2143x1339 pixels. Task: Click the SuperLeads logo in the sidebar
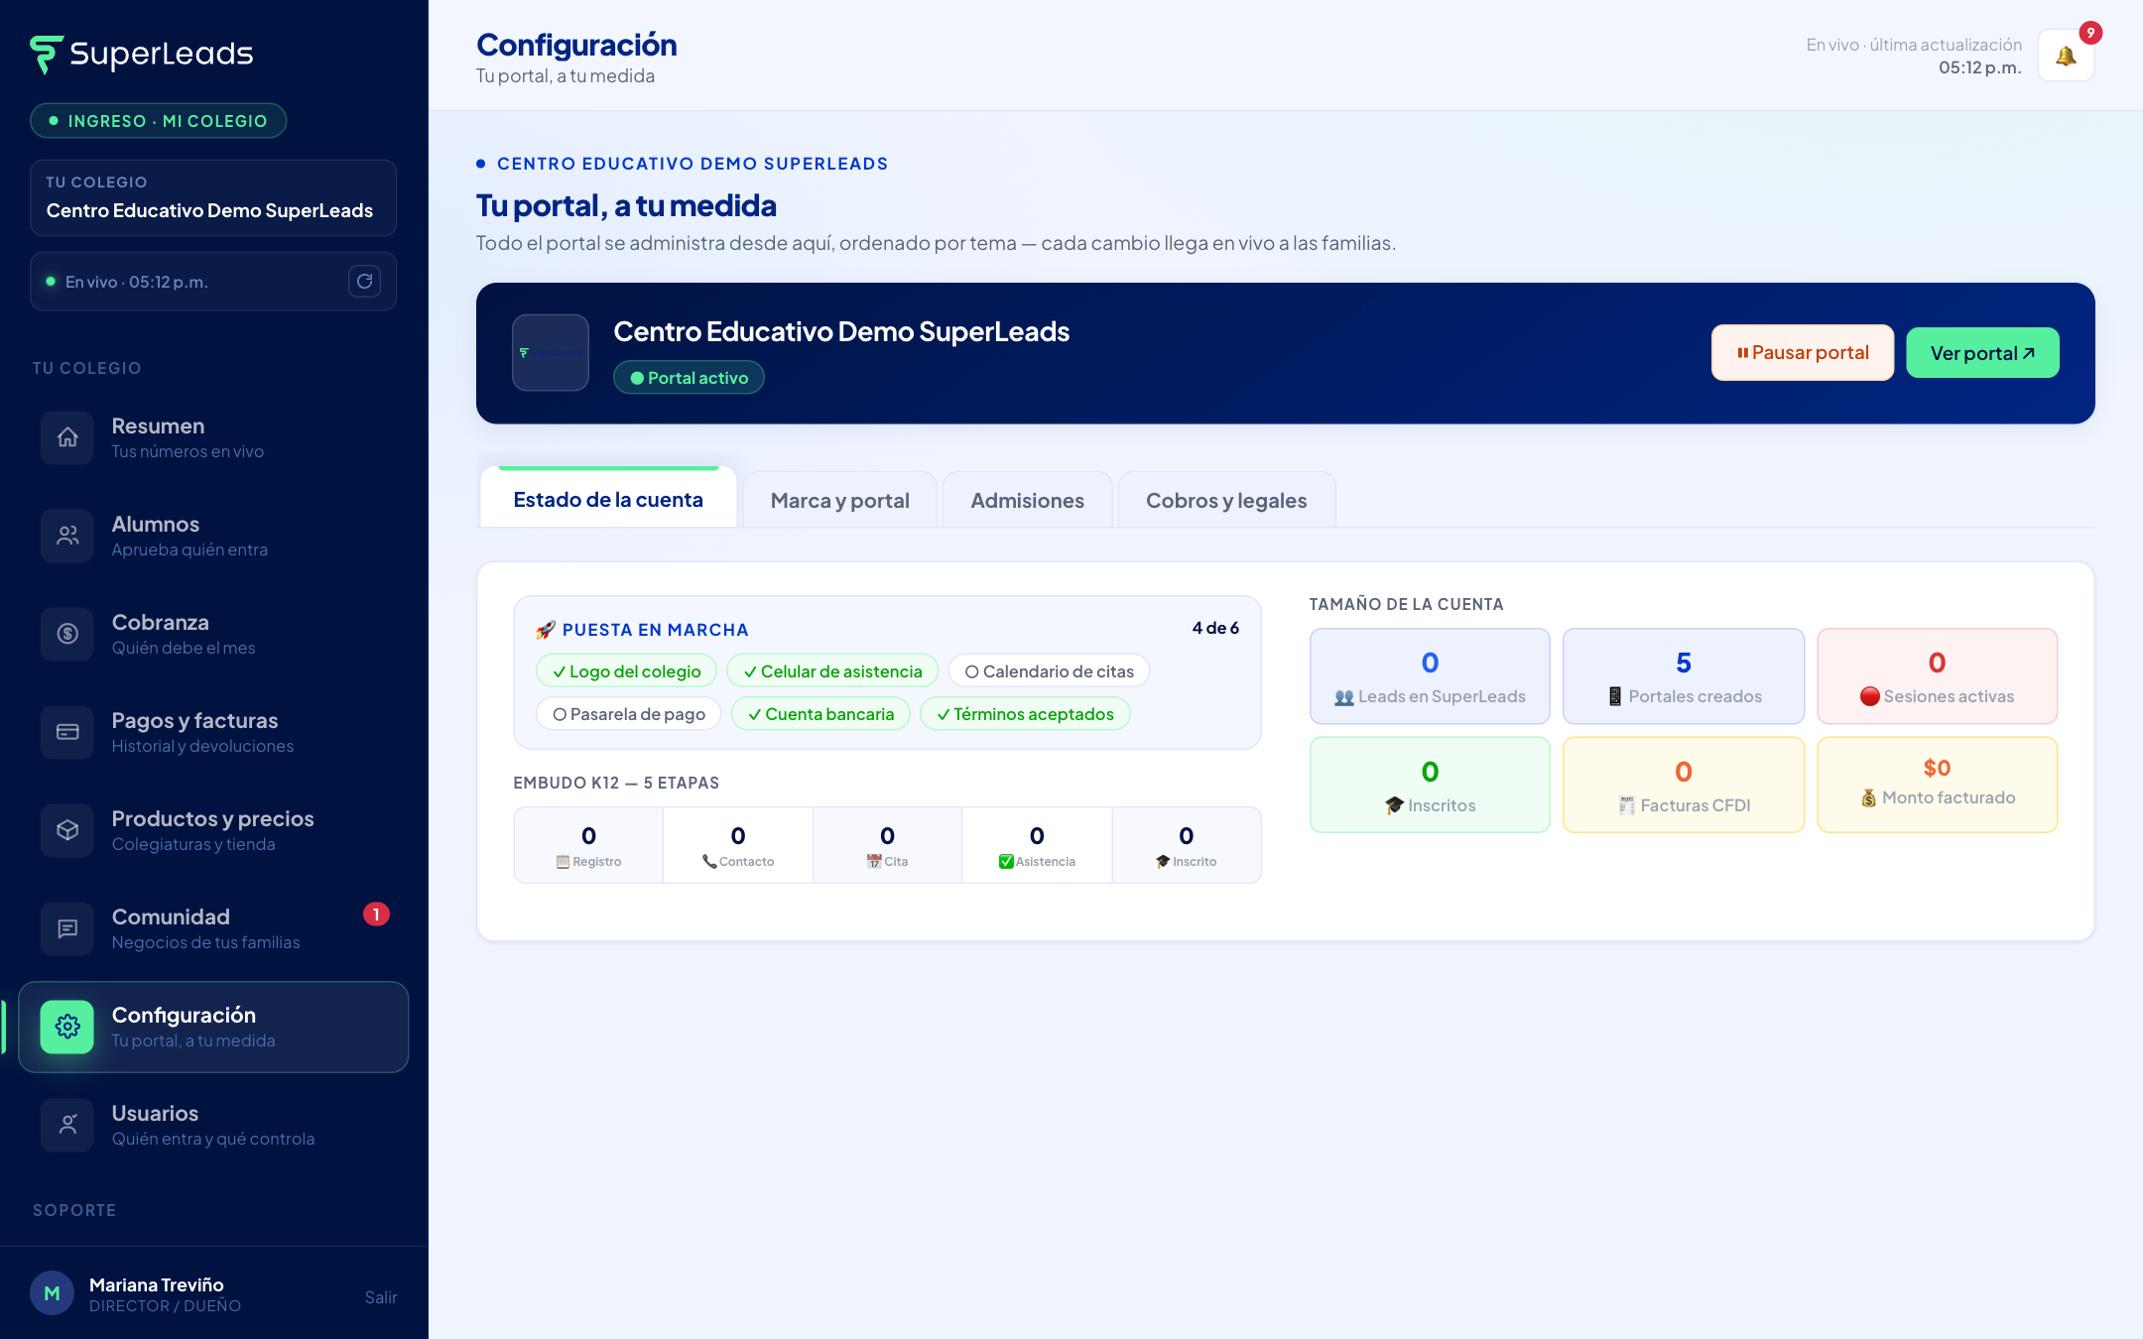click(142, 54)
